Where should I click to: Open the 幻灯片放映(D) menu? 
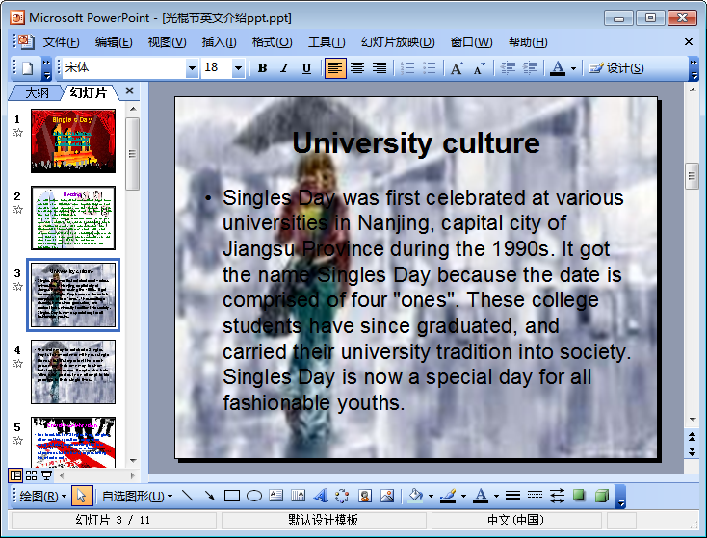pyautogui.click(x=398, y=42)
